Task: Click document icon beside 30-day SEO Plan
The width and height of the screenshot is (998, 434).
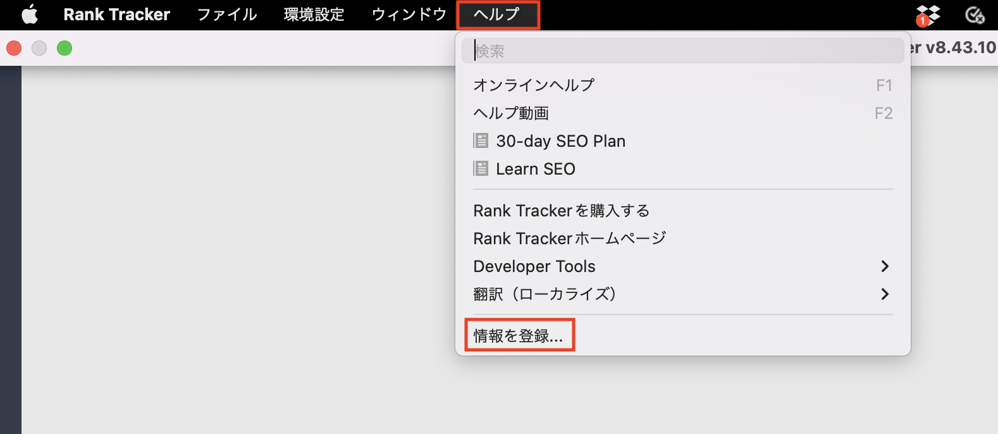Action: [481, 140]
